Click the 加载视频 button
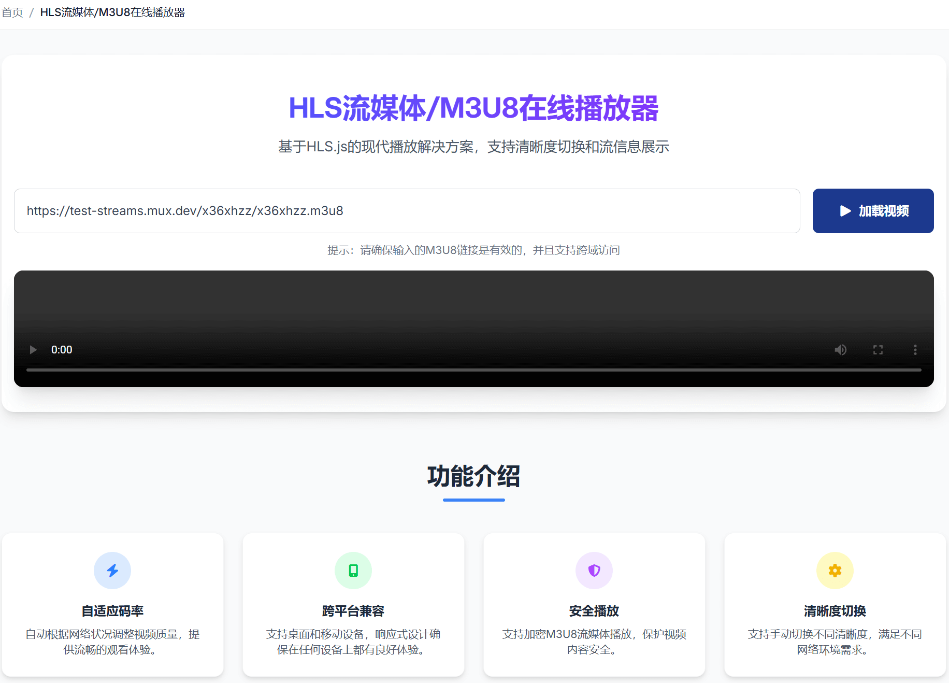 (873, 211)
